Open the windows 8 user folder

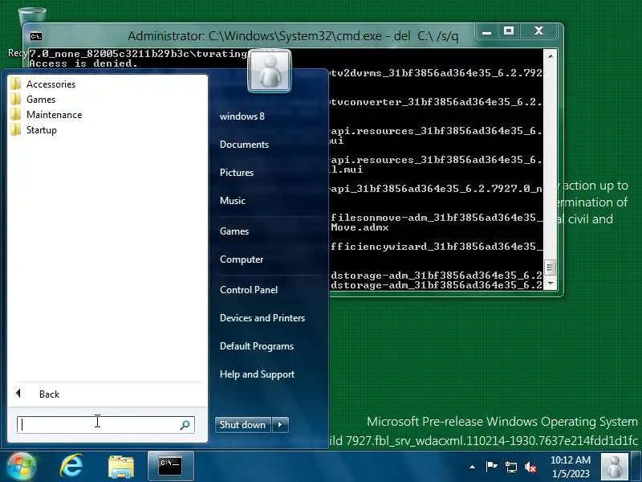(x=242, y=116)
